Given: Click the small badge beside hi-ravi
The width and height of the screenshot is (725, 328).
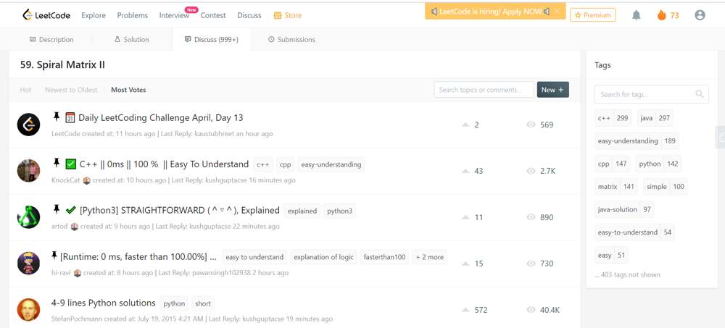Looking at the screenshot, I should [x=78, y=273].
